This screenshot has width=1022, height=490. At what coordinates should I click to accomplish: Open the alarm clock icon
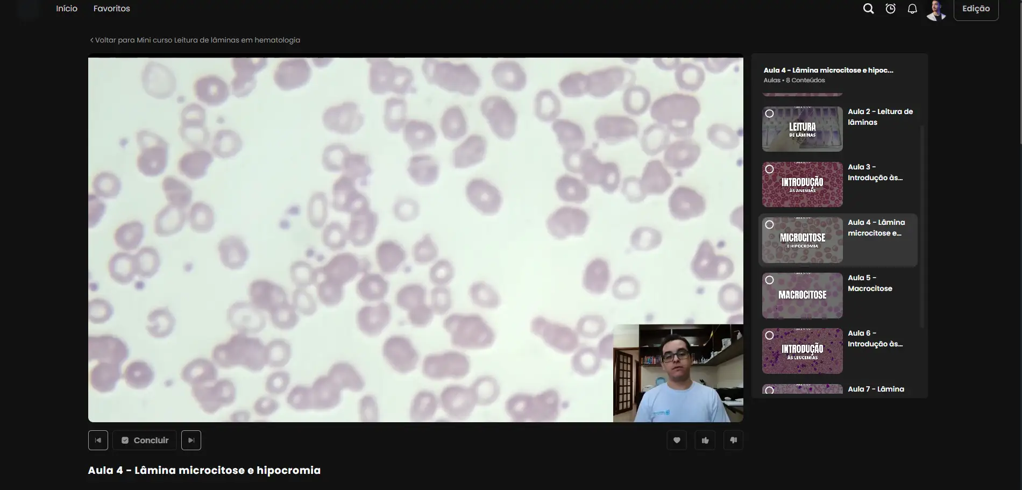click(x=890, y=9)
